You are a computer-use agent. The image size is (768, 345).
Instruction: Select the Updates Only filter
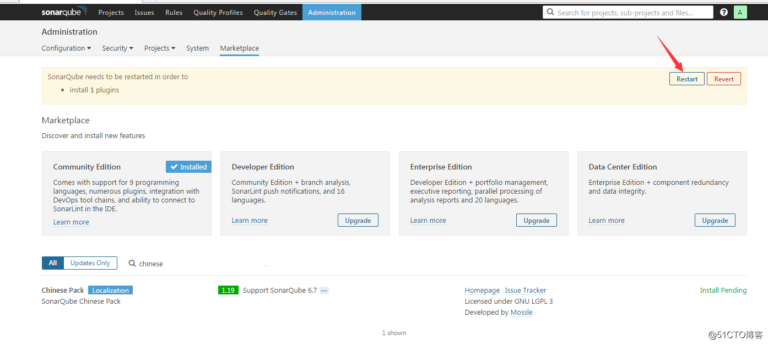[x=90, y=263]
